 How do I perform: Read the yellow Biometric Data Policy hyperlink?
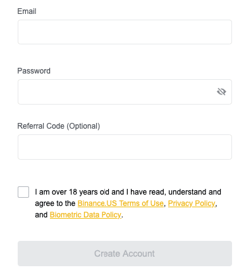point(85,215)
